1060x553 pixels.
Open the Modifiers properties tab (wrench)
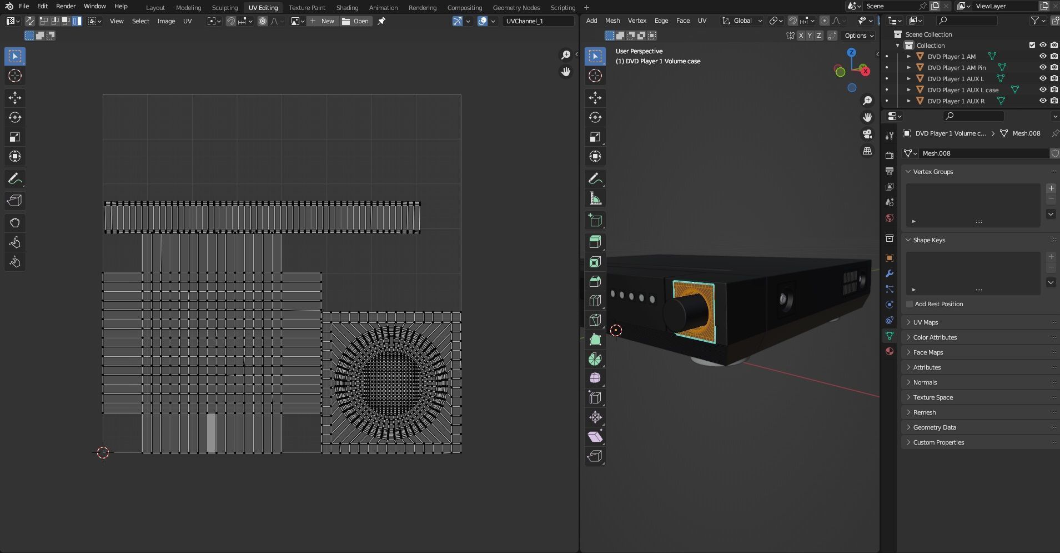pyautogui.click(x=890, y=274)
